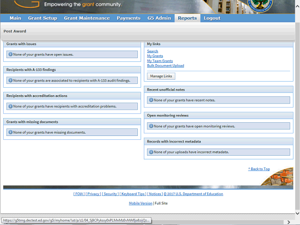Click the info icon in missing documents panel

click(x=10, y=132)
